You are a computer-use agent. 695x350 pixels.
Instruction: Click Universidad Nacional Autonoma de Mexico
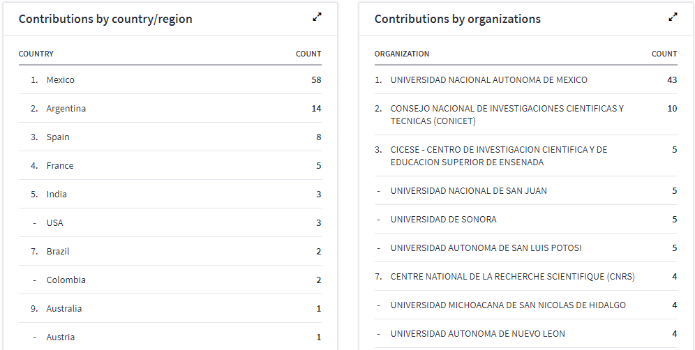pos(488,80)
